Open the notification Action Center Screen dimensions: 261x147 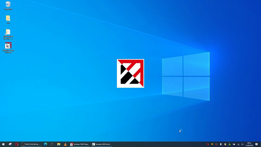(x=257, y=144)
